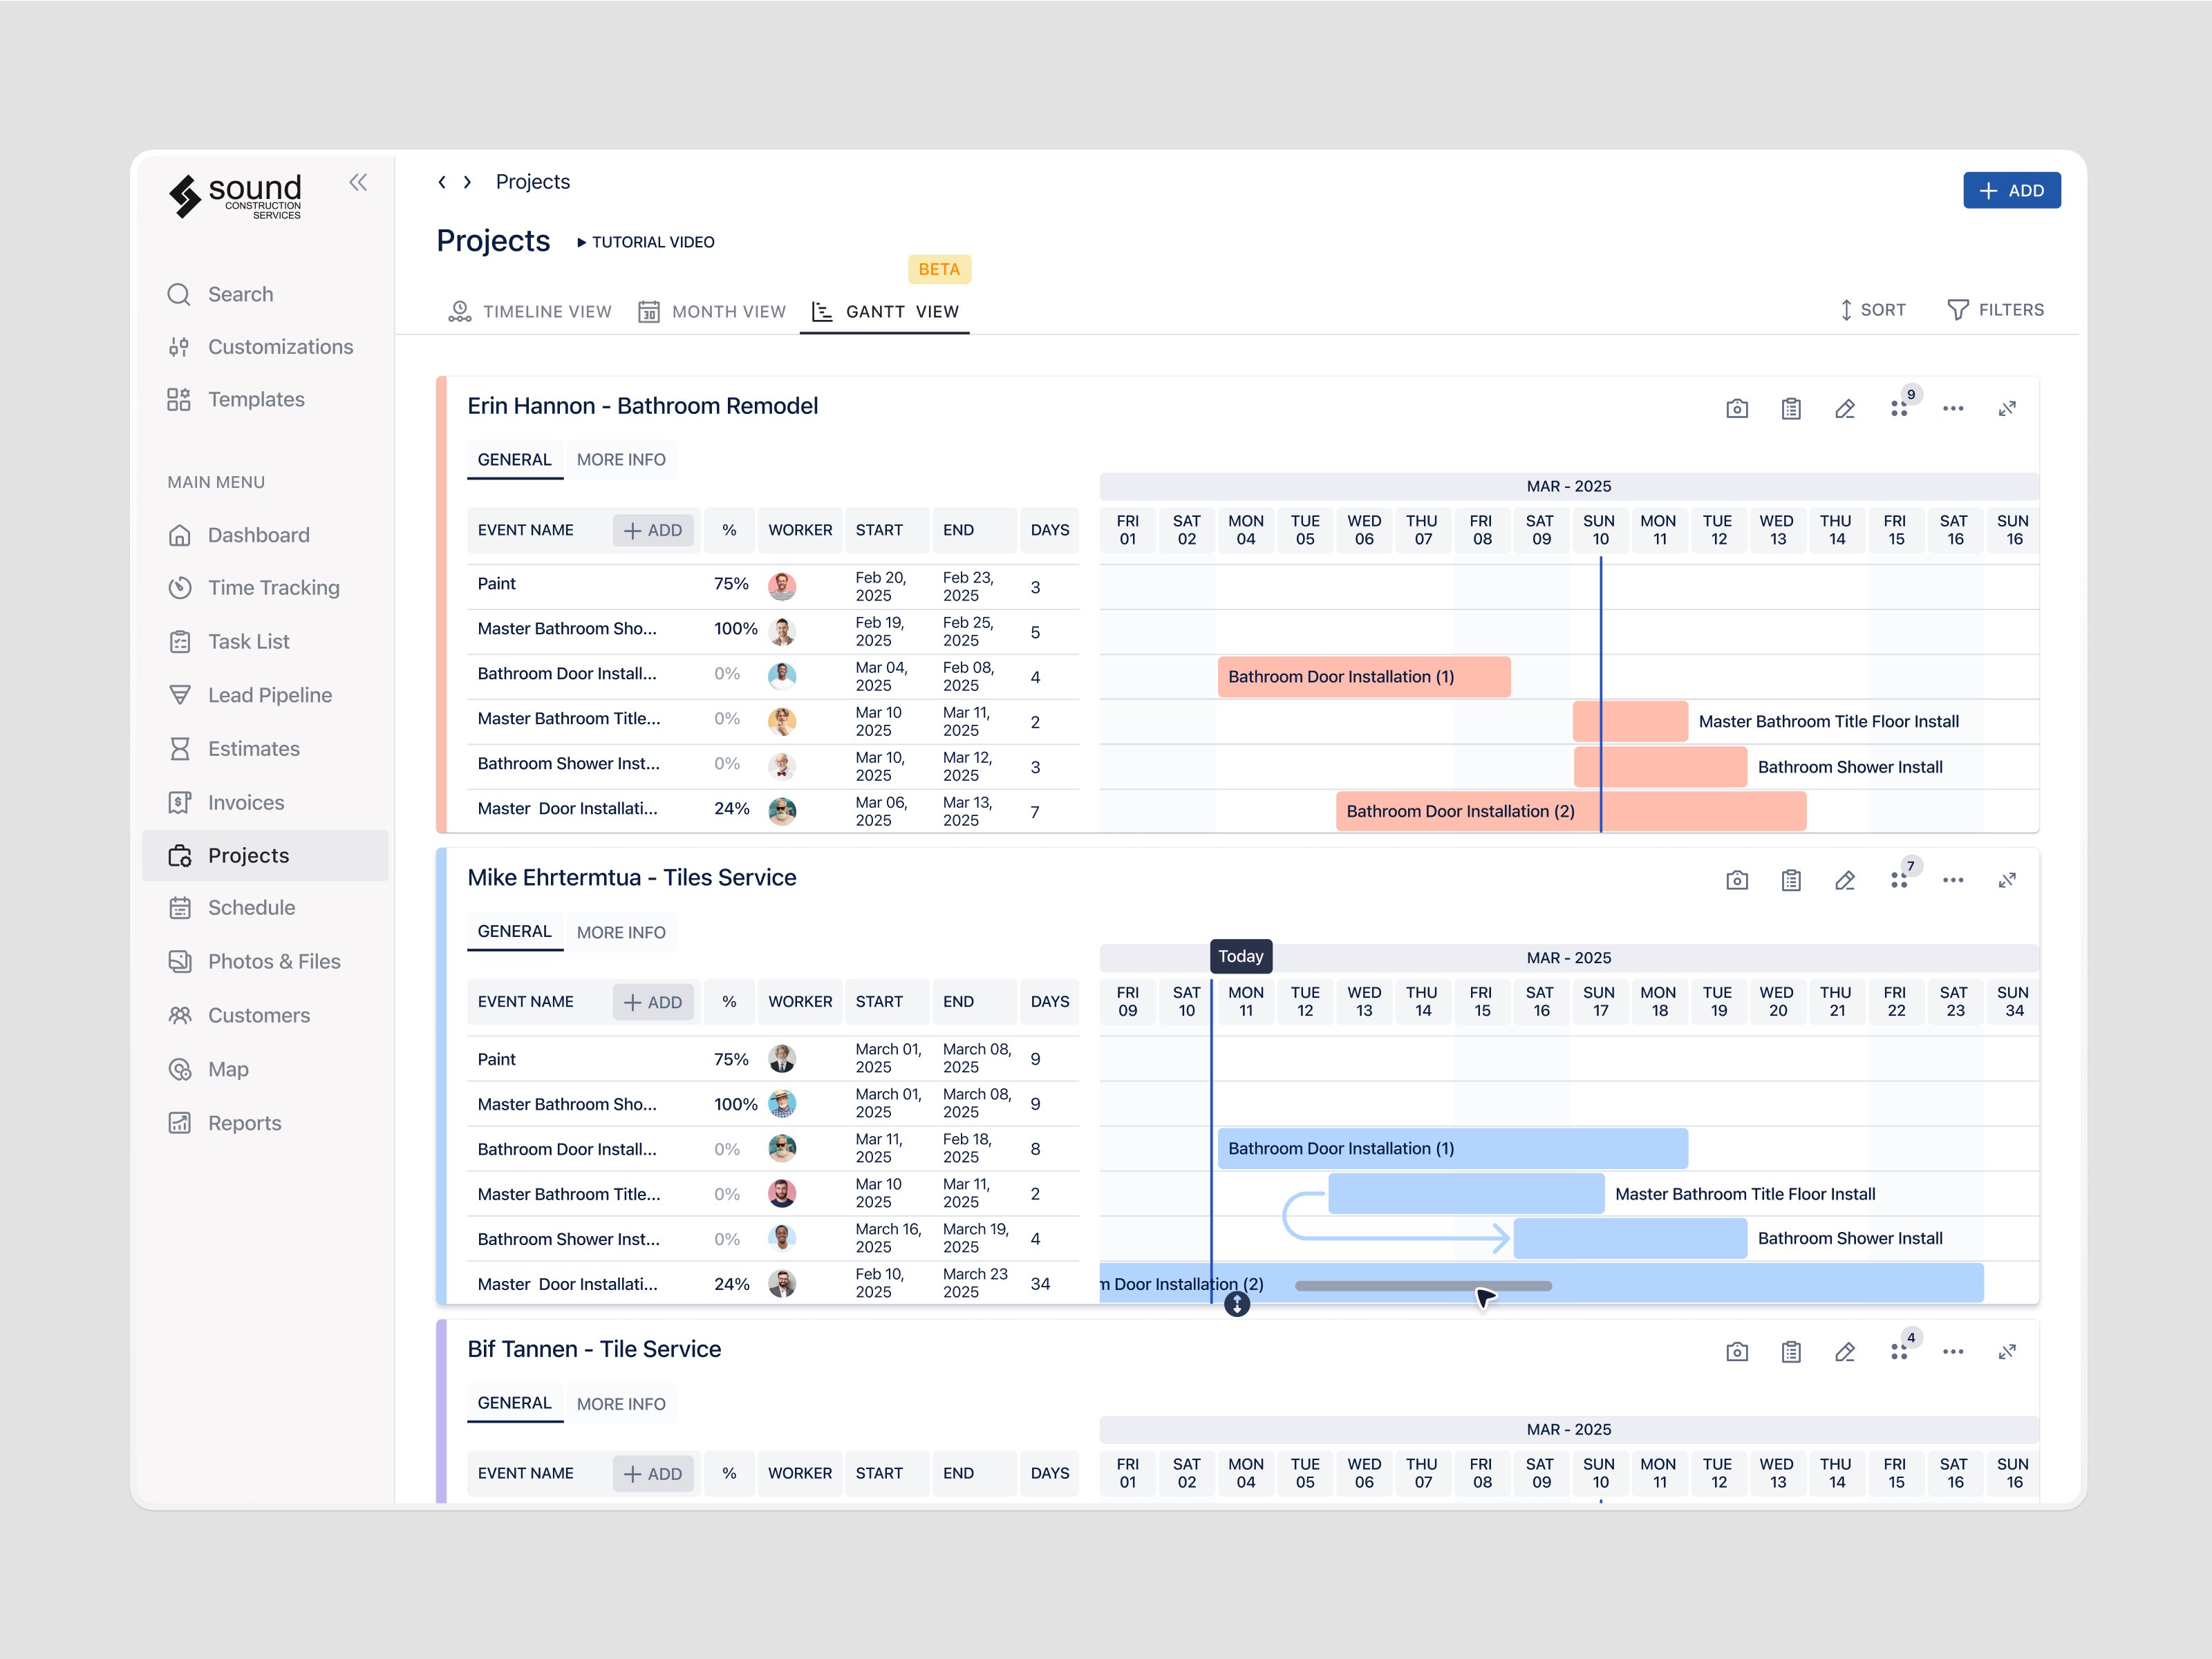Navigate back with left chevron
Image resolution: width=2212 pixels, height=1659 pixels.
coord(442,182)
